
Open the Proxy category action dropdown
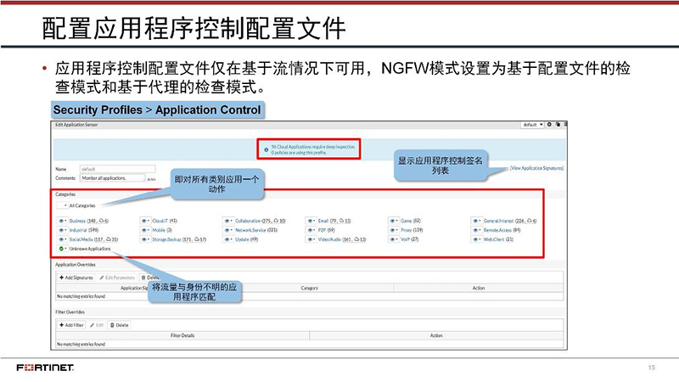click(394, 230)
